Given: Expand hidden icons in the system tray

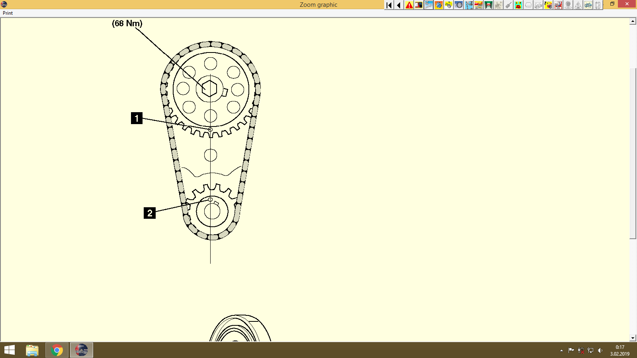Looking at the screenshot, I should pos(561,350).
